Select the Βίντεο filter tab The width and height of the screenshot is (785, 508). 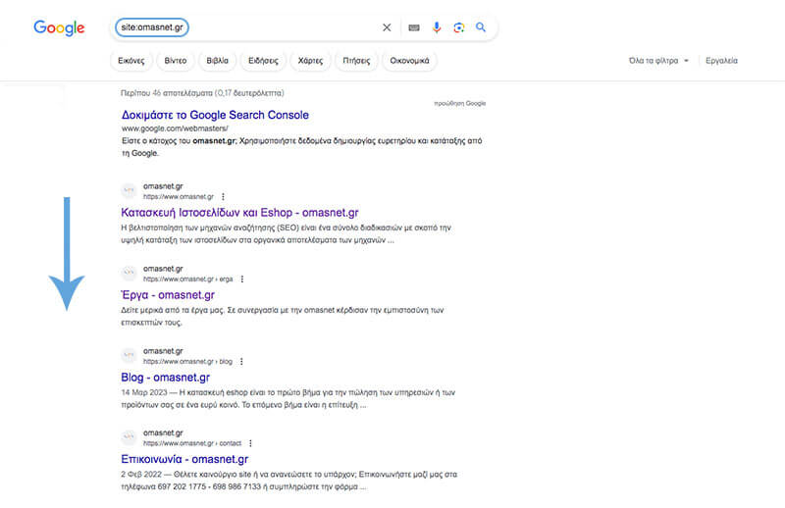pos(176,61)
